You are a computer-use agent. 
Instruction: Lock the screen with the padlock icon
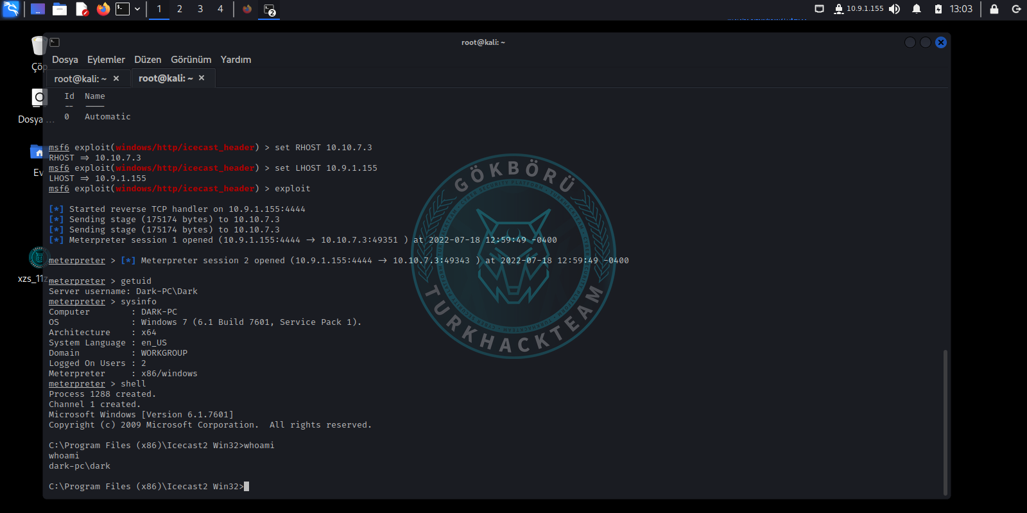[x=994, y=9]
